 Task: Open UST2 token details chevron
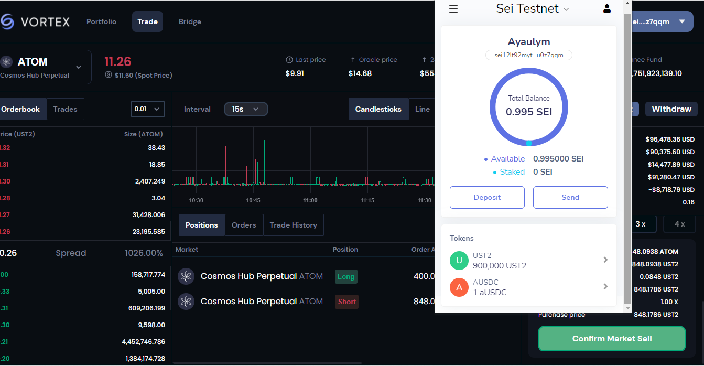tap(605, 260)
